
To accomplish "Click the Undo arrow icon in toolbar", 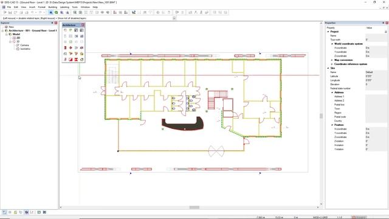I will [x=32, y=12].
